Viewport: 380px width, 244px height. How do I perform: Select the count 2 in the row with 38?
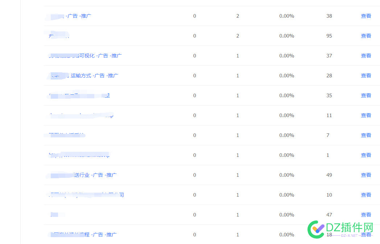238,16
